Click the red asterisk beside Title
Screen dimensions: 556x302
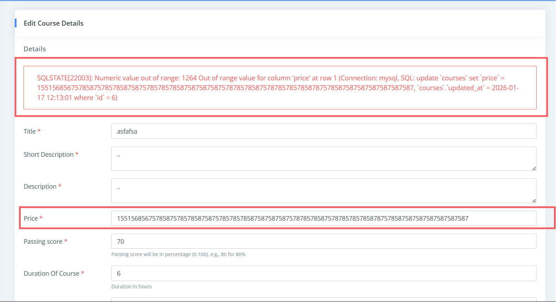point(39,131)
